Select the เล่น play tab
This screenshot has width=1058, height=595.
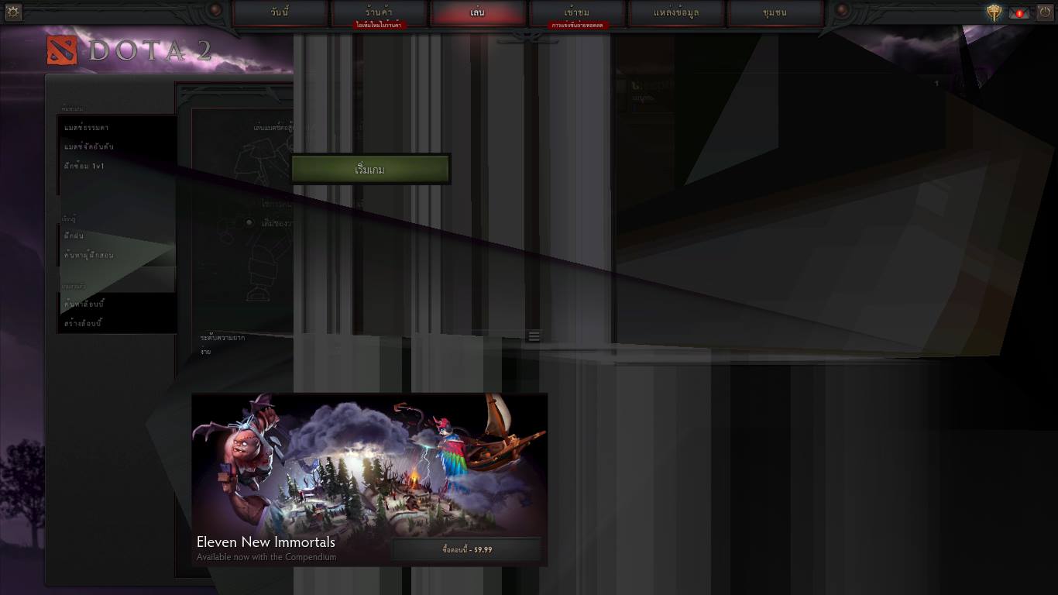(477, 12)
